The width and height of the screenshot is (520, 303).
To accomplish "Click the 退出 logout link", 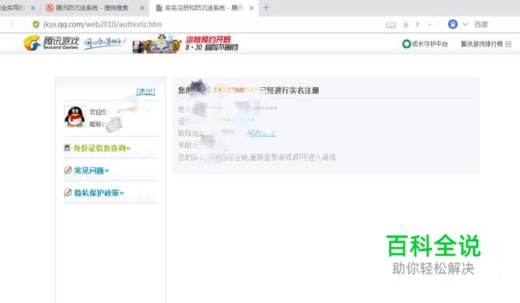I will point(146,91).
